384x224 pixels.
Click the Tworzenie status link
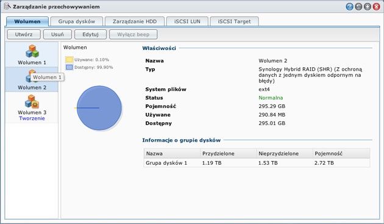32,118
